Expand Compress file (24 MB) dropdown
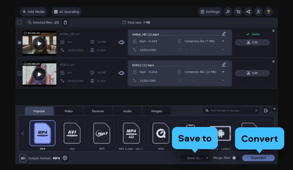 pos(223,72)
